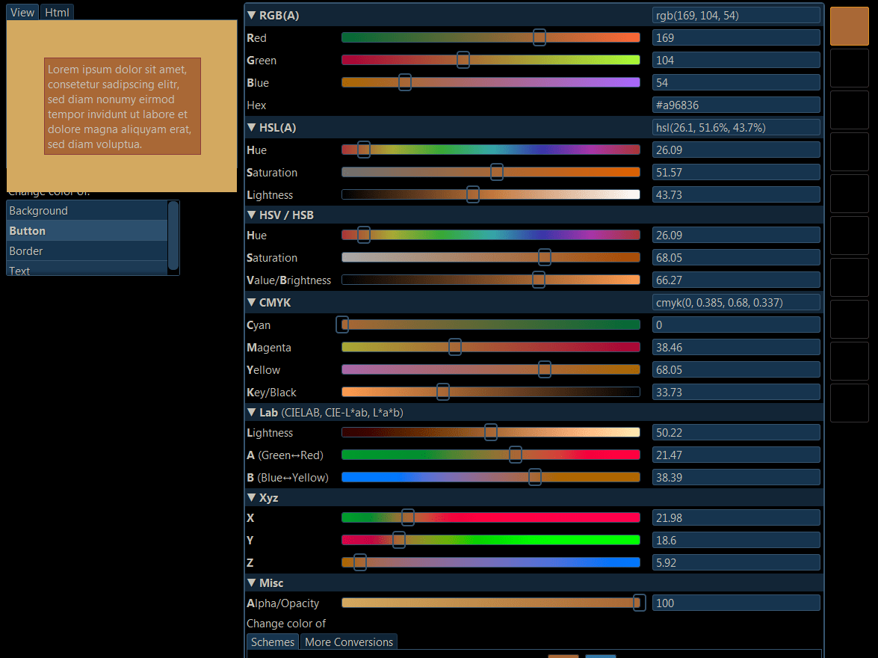Click the Lab Lightness slider

tap(490, 432)
